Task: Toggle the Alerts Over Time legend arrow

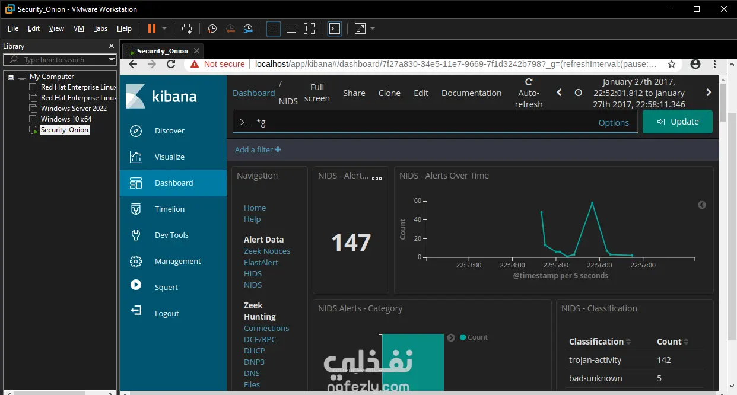Action: [x=702, y=205]
